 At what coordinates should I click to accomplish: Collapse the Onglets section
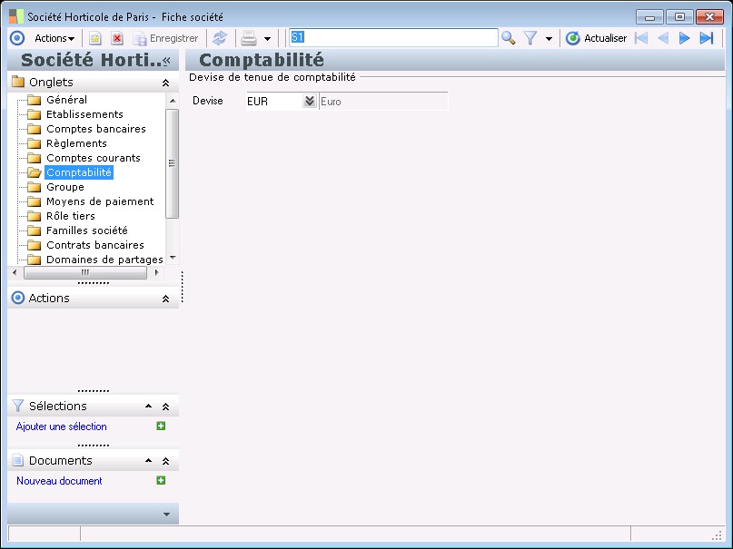165,83
